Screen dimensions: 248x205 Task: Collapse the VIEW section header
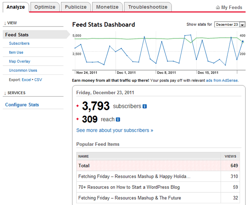(10, 23)
